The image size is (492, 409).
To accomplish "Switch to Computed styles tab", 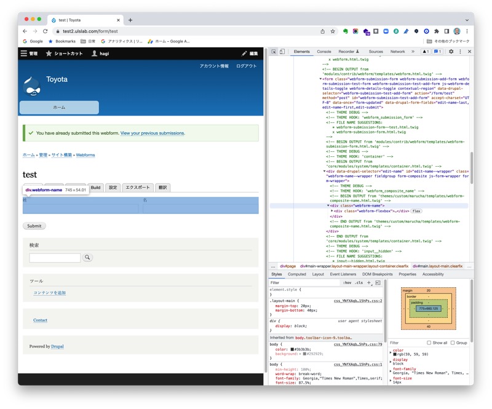I will click(x=297, y=274).
